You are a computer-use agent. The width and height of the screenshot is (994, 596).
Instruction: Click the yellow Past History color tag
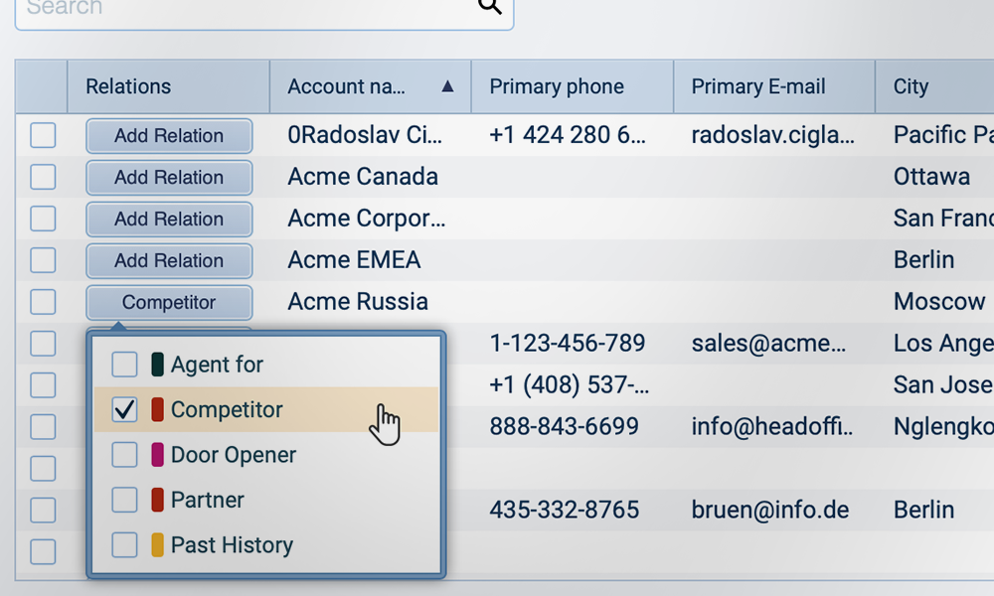click(157, 545)
